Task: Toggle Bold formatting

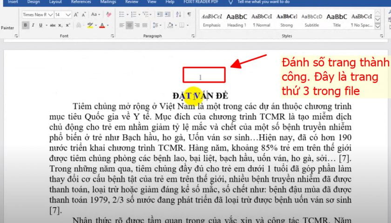Action: pyautogui.click(x=26, y=25)
